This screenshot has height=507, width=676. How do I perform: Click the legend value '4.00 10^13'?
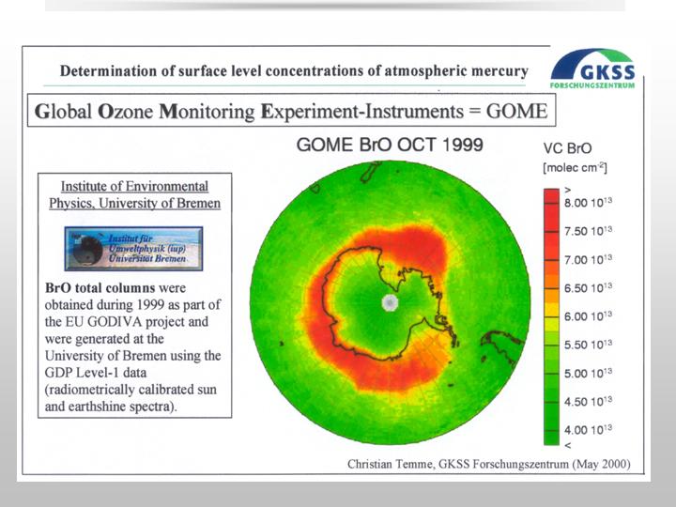(x=588, y=430)
